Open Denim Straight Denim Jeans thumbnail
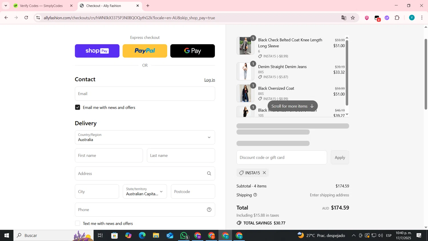This screenshot has width=428, height=241. tap(245, 71)
